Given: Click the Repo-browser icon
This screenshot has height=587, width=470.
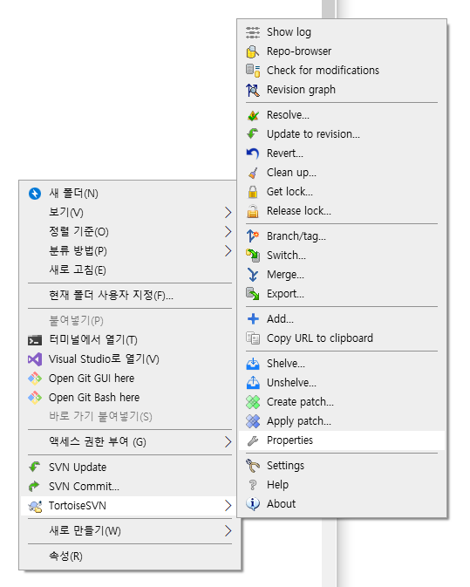Looking at the screenshot, I should pyautogui.click(x=253, y=51).
